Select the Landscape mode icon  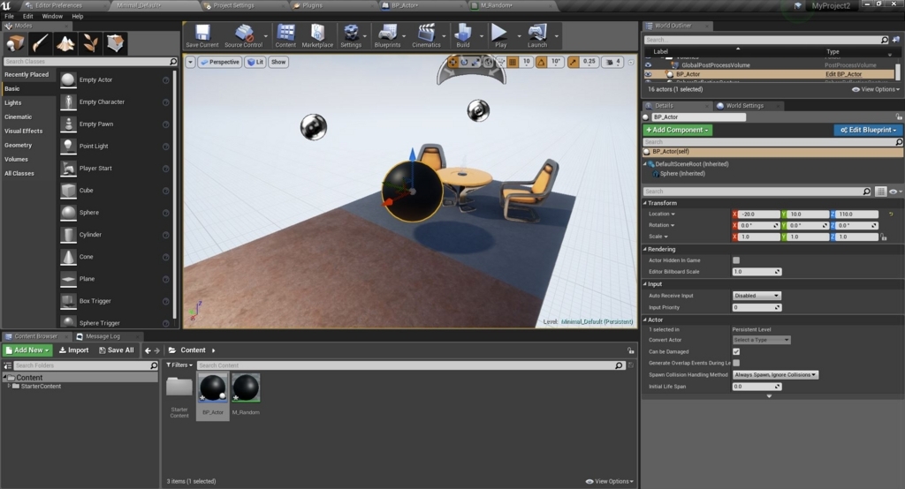(x=65, y=43)
